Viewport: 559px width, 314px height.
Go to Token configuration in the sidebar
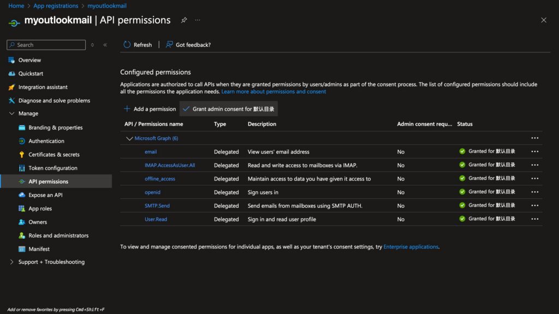click(x=52, y=168)
